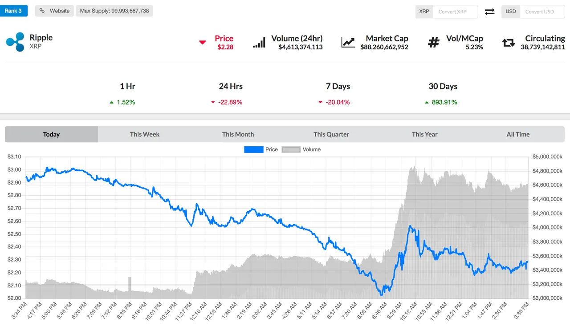Click the $3,000,000k volume axis label

[547, 298]
